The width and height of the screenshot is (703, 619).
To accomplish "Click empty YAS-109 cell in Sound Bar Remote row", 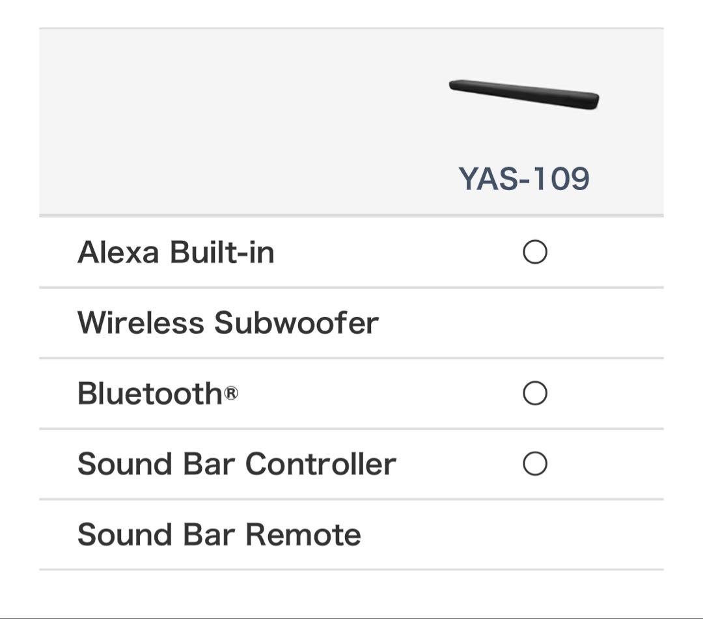I will [x=534, y=534].
